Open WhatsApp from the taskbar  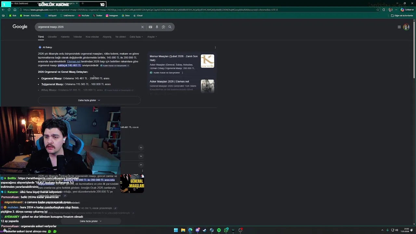point(226,230)
